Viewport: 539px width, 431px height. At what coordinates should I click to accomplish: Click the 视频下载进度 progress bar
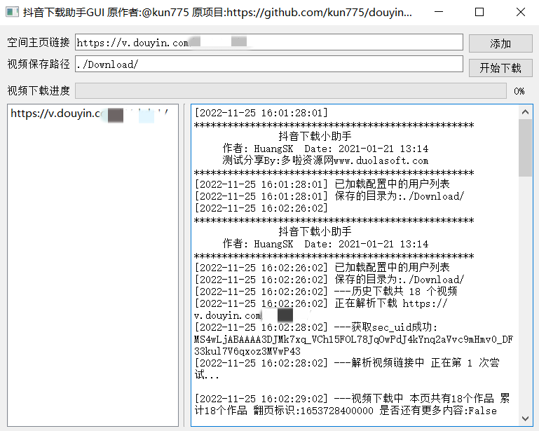coord(291,90)
